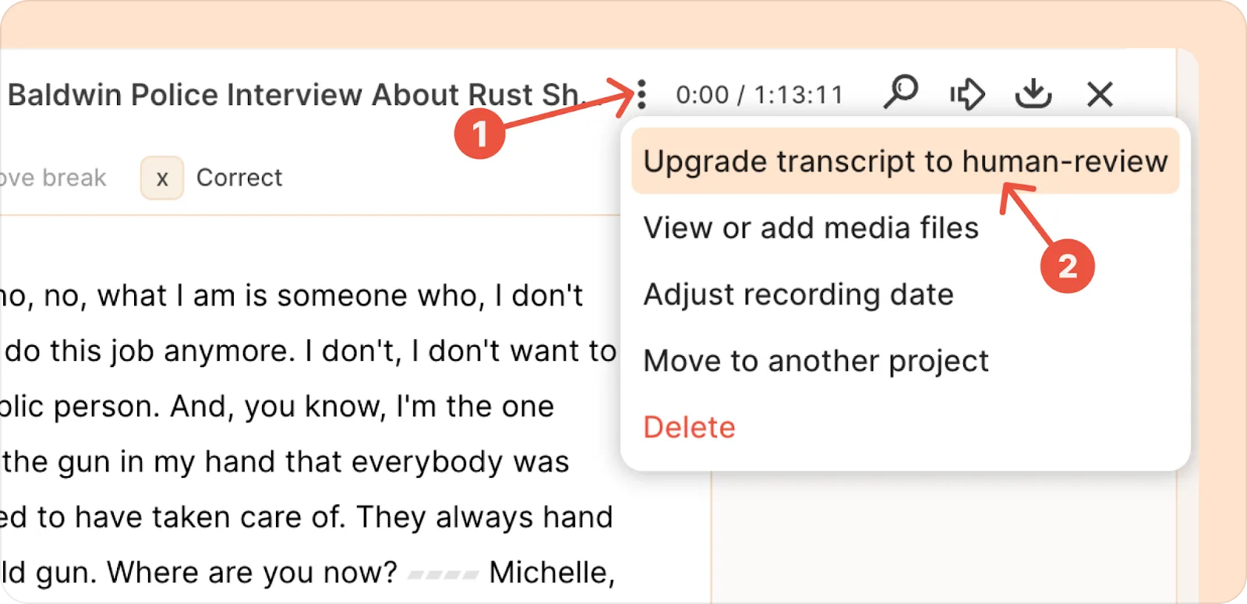The width and height of the screenshot is (1247, 604).
Task: Choose View or add media files
Action: point(811,228)
